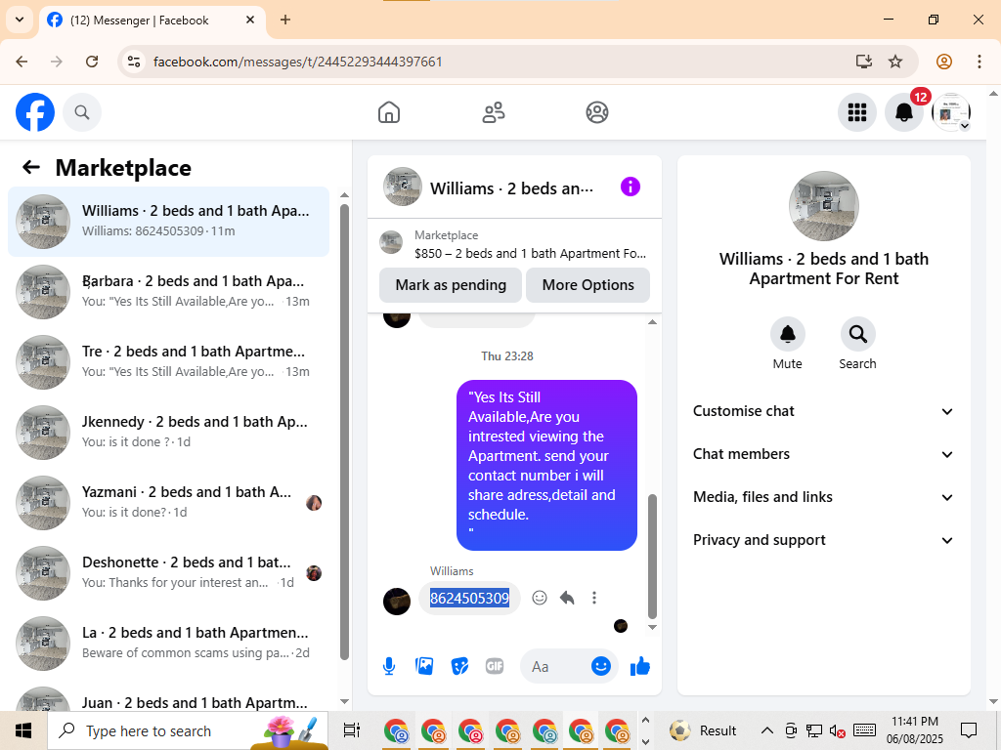Open the account profile picture menu
Viewport: 1001px width, 750px height.
951,112
